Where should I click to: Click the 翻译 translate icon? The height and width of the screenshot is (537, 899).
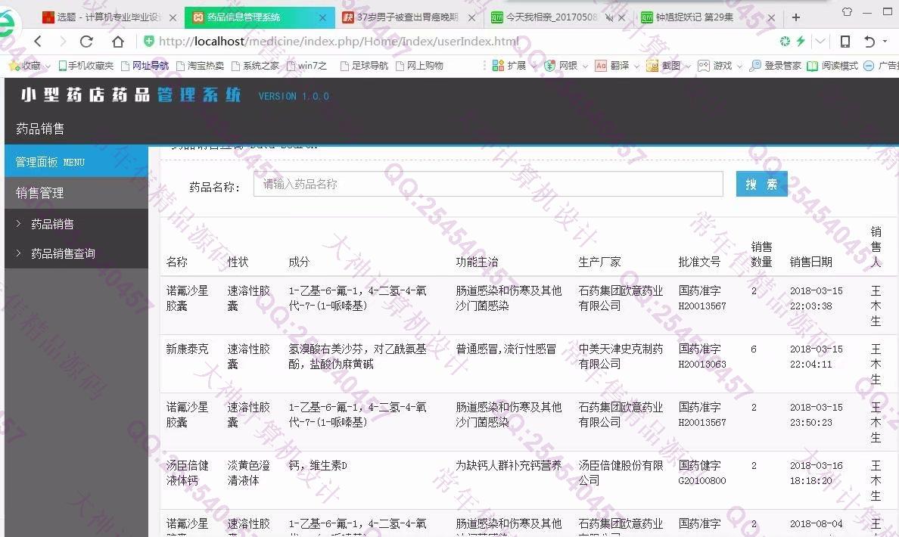point(600,66)
